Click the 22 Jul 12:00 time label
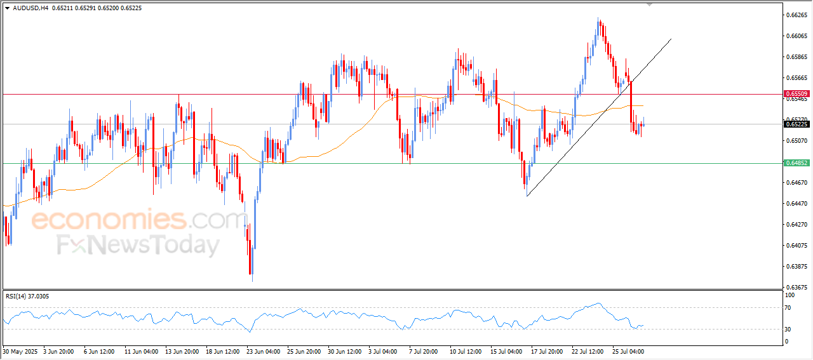This screenshot has height=360, width=813. click(x=589, y=350)
